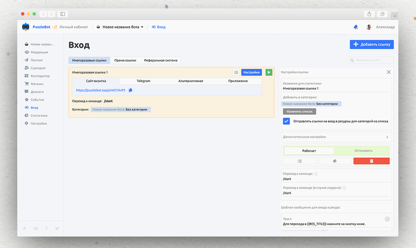Click the red delete trash button
The width and height of the screenshot is (416, 248).
pos(371,161)
